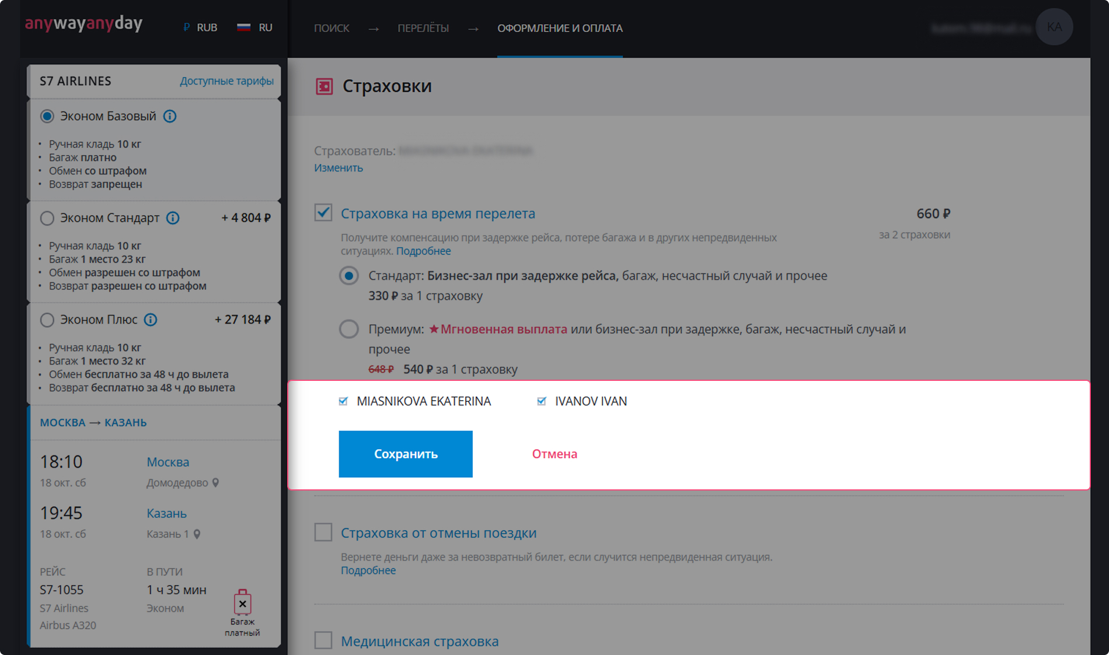Choose the Премиум insurance option
Image resolution: width=1109 pixels, height=655 pixels.
(349, 329)
